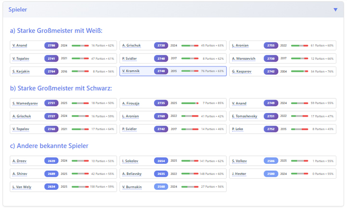The height and width of the screenshot is (209, 347).
Task: Click result bar for A. Firouzja
Action: tap(190, 103)
